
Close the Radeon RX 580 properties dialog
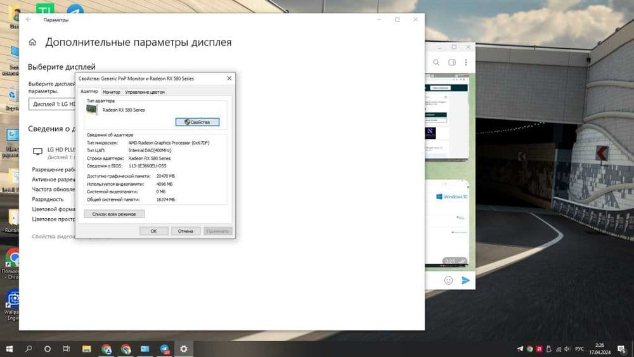[230, 79]
